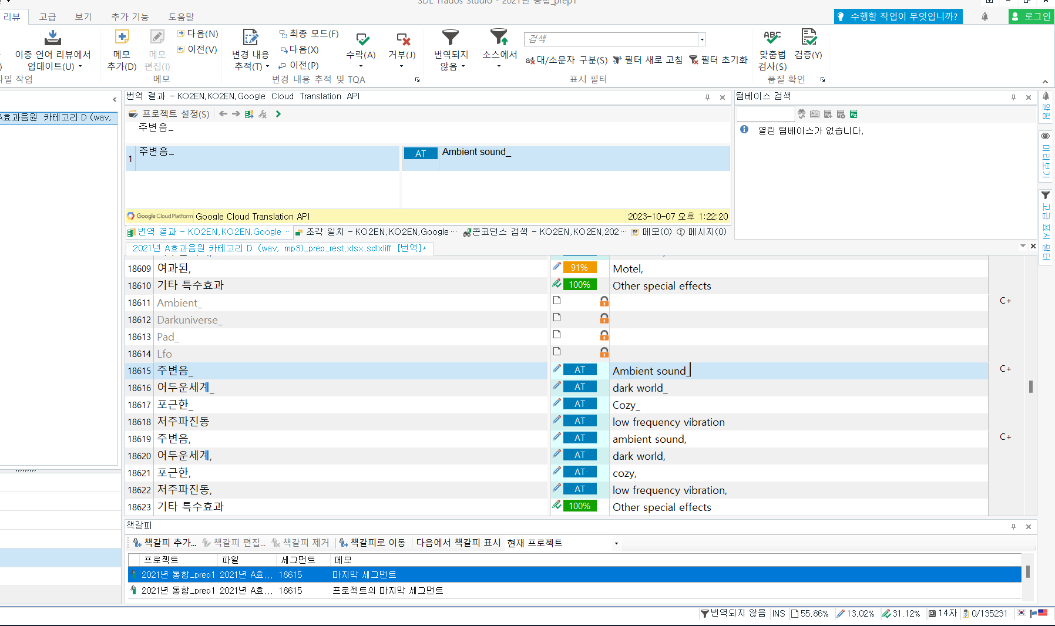Open the 번역되지 않음 filter funnel dropdown
Viewport: 1055px width, 626px height.
[x=451, y=50]
